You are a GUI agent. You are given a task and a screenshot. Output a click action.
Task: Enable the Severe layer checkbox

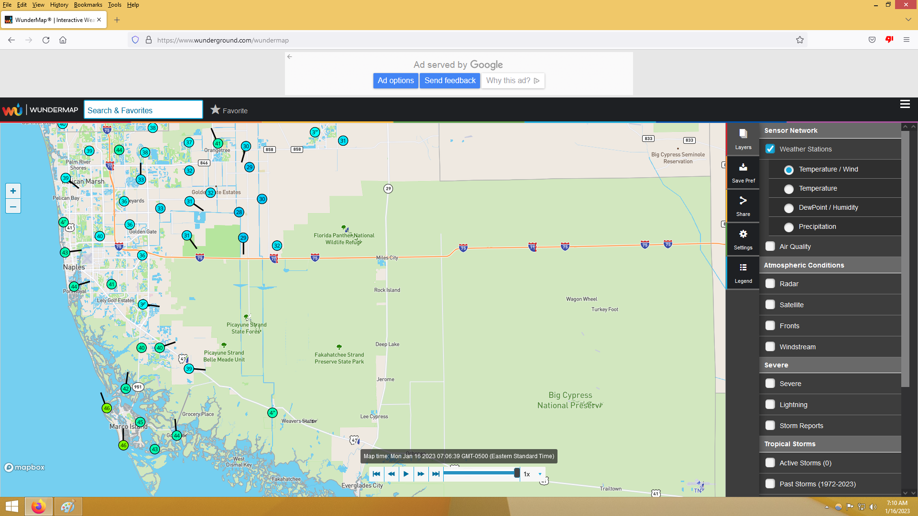770,384
